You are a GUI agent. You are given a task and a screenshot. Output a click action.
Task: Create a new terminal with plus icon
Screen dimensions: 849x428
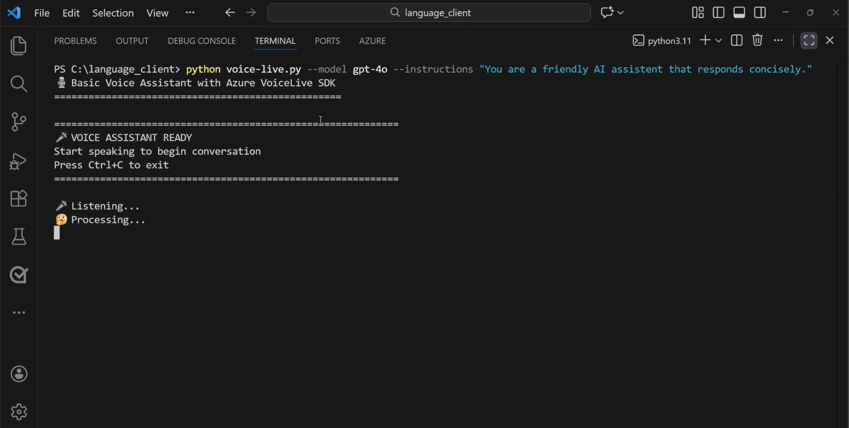pos(705,40)
